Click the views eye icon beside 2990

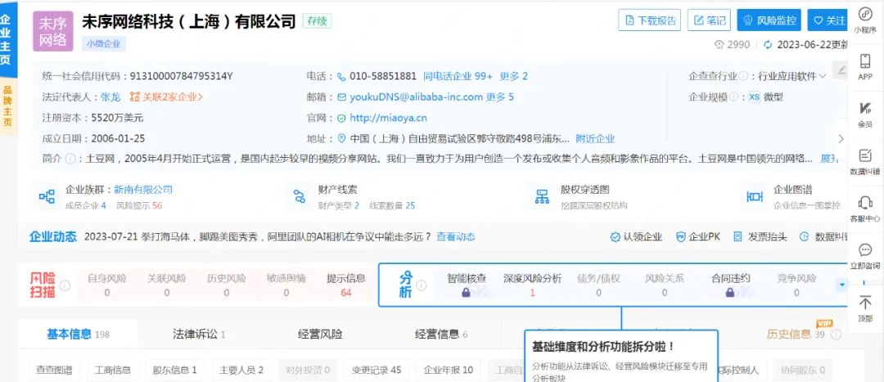coord(719,44)
